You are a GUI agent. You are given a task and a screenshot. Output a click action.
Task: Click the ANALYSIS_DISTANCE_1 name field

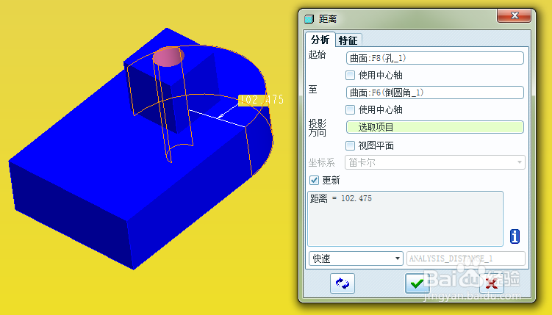pyautogui.click(x=466, y=258)
